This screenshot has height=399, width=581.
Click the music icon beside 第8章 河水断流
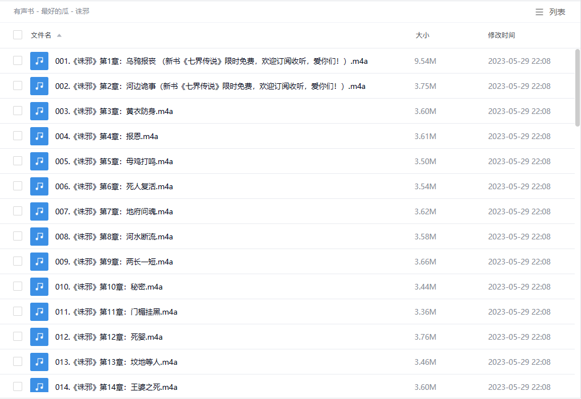(x=39, y=237)
